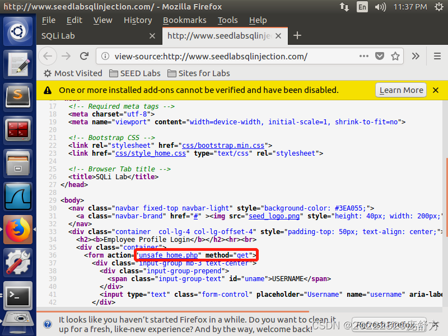Image resolution: width=448 pixels, height=336 pixels.
Task: Open the Terminal from the dock
Action: click(x=18, y=296)
